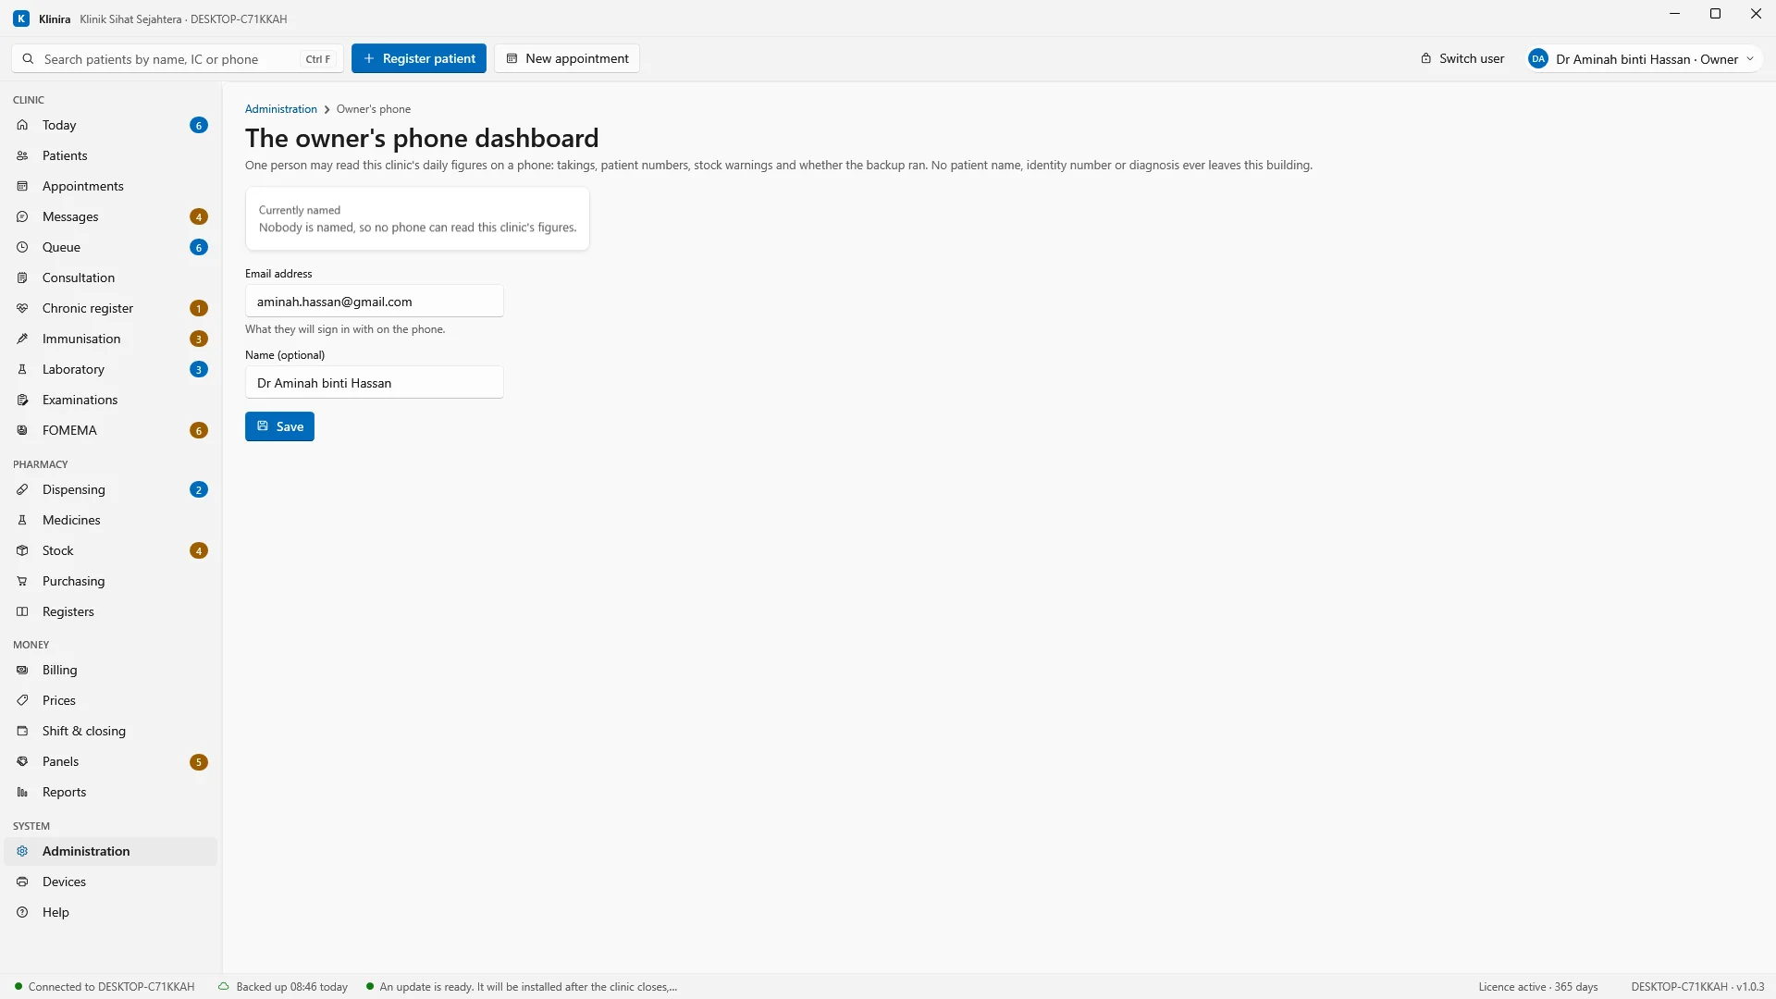The image size is (1776, 999).
Task: Open the Help question-mark icon
Action: [22, 912]
